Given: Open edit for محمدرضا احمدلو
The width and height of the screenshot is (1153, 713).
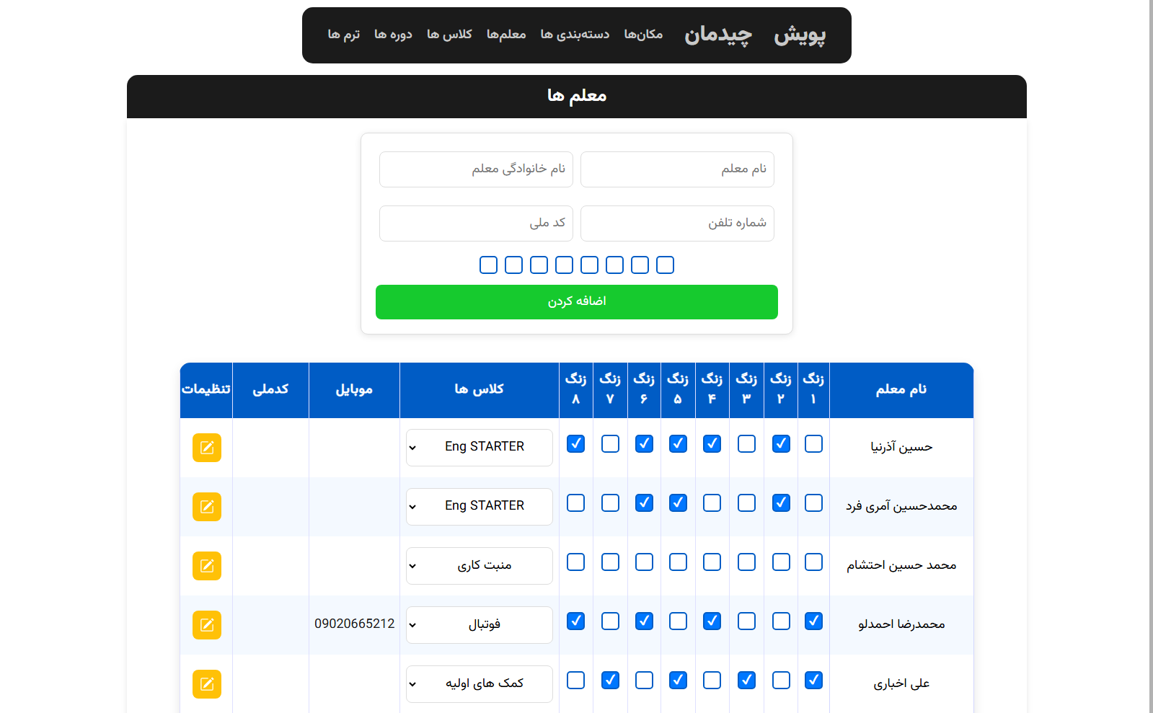Looking at the screenshot, I should click(207, 625).
